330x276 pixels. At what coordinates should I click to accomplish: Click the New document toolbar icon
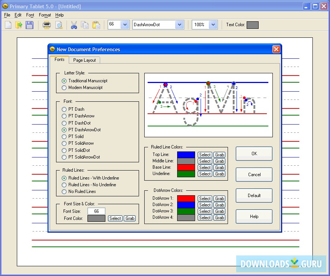[x=8, y=25]
